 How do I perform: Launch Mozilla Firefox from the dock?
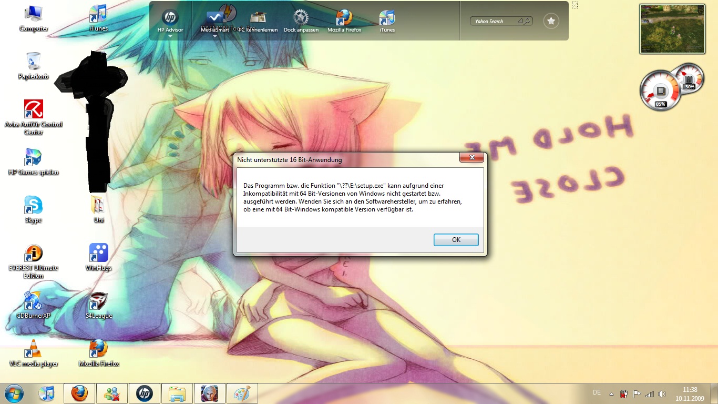[x=344, y=21]
